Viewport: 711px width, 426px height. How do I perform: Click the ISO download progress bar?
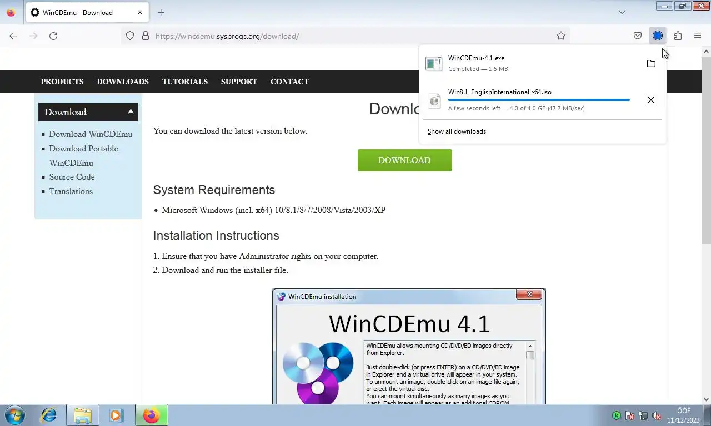click(x=539, y=100)
